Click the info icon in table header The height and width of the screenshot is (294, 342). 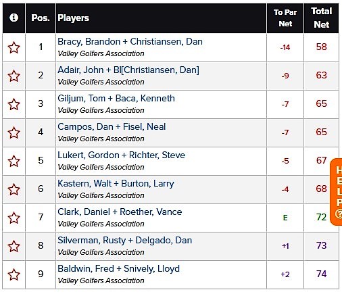(14, 18)
